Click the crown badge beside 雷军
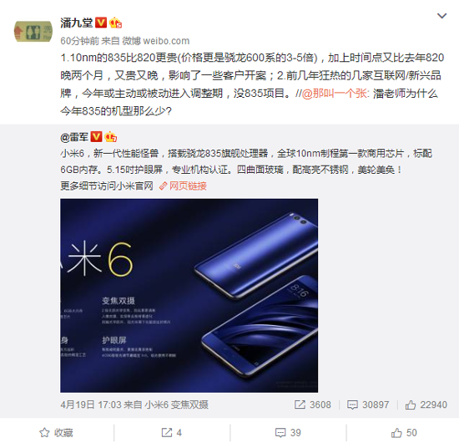Image resolution: width=459 pixels, height=443 pixels. pyautogui.click(x=111, y=137)
